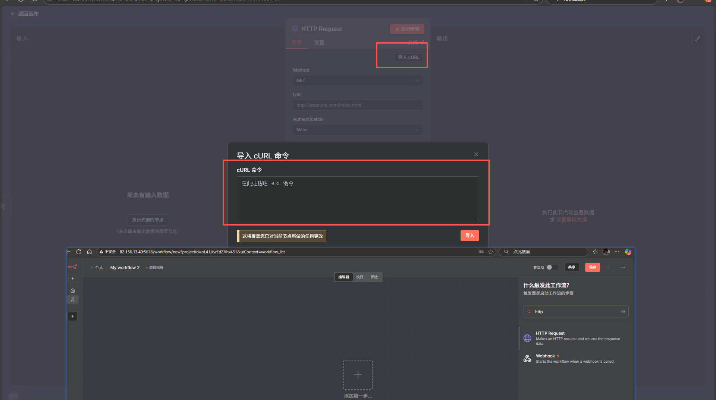This screenshot has height=400, width=716.
Task: Click the magnifier icon in the node search
Action: click(x=529, y=312)
